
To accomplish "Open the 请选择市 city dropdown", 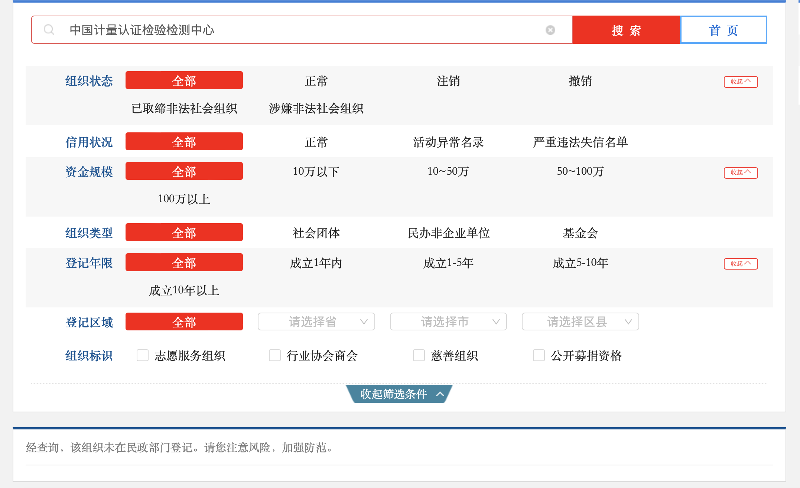I will click(448, 322).
